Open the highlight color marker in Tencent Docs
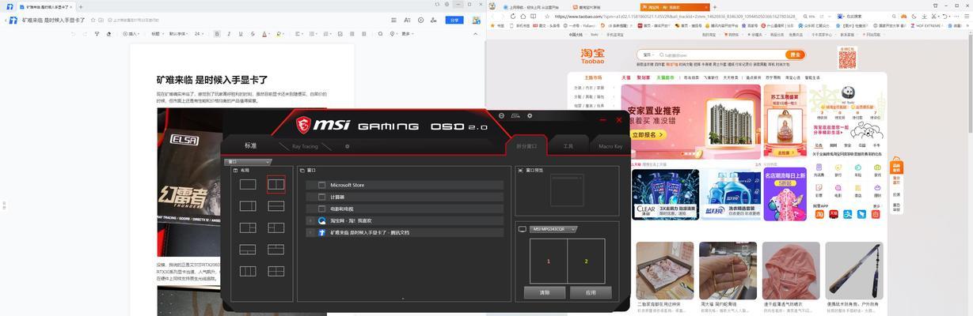 [279, 34]
